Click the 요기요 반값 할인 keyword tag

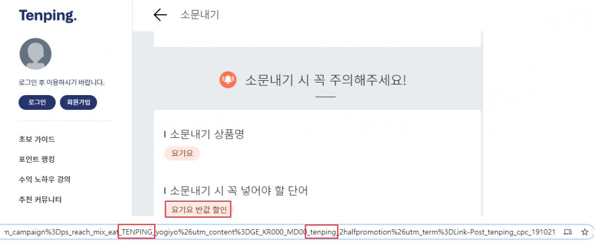(x=198, y=209)
